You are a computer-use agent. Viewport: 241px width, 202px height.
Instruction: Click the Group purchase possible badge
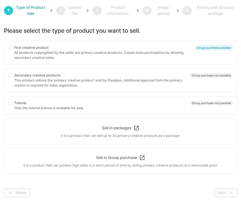214,48
